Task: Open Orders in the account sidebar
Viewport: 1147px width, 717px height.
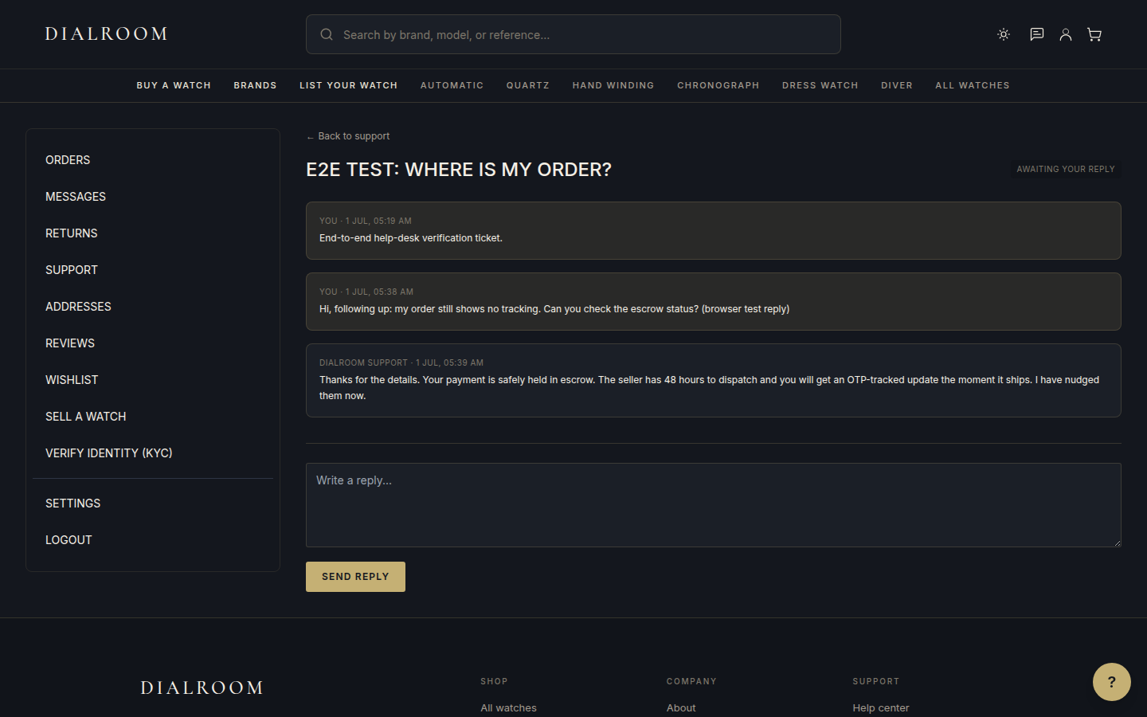Action: click(153, 160)
